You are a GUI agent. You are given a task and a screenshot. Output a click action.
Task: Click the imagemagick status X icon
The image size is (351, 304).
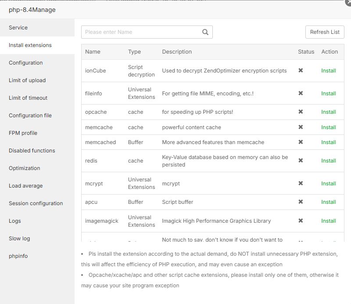[x=301, y=221]
